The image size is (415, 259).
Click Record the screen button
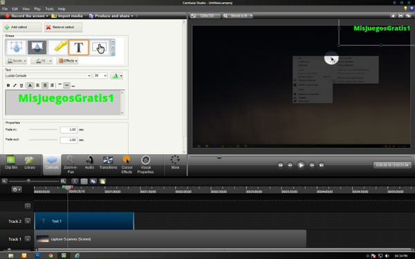pyautogui.click(x=26, y=16)
